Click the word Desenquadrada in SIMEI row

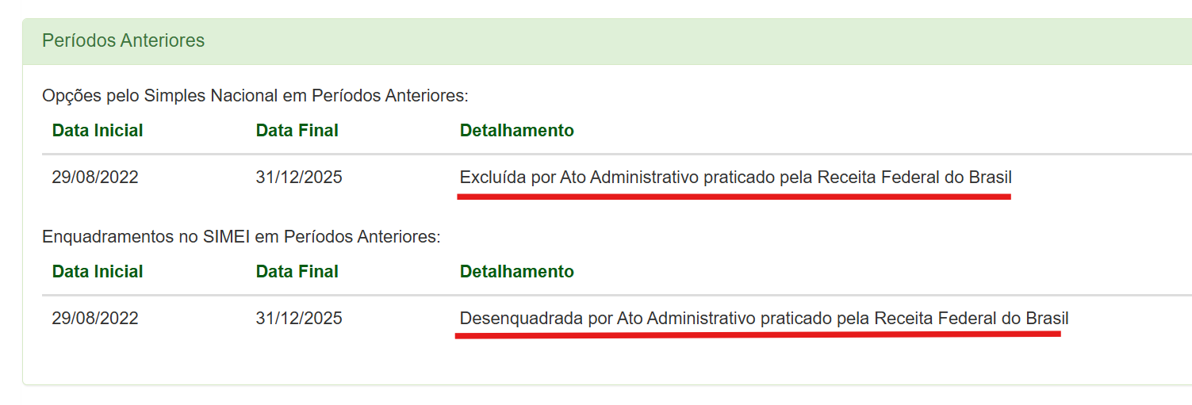coord(522,319)
